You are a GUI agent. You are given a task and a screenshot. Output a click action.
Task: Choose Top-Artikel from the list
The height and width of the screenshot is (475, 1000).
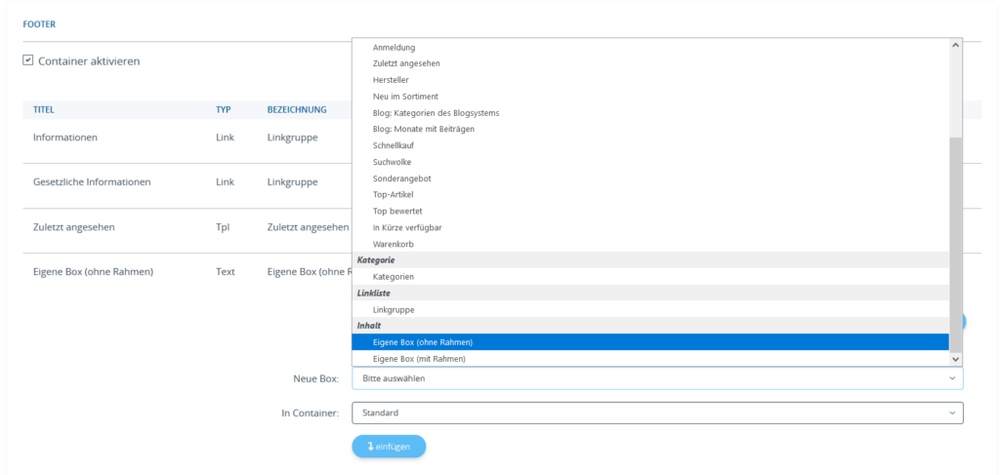coord(394,194)
